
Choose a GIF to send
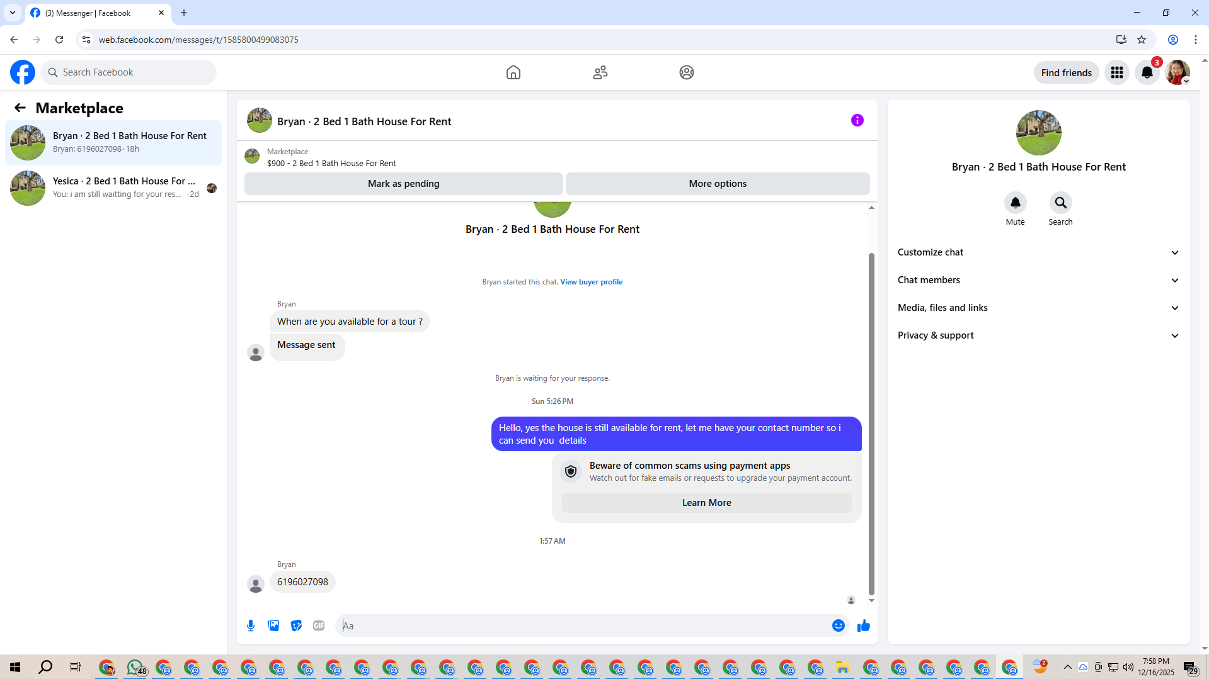[319, 626]
